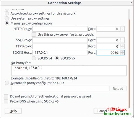Image resolution: width=134 pixels, height=118 pixels.
Task: Switch to SOCKS v4
Action: pos(34,58)
